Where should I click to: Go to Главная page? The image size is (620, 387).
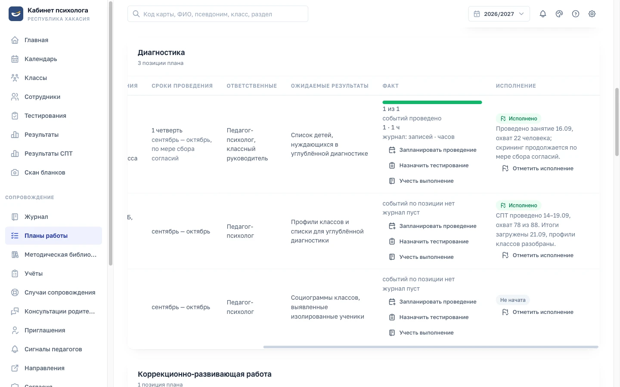[x=53, y=40]
